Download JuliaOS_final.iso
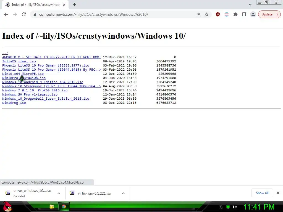 click(19, 61)
